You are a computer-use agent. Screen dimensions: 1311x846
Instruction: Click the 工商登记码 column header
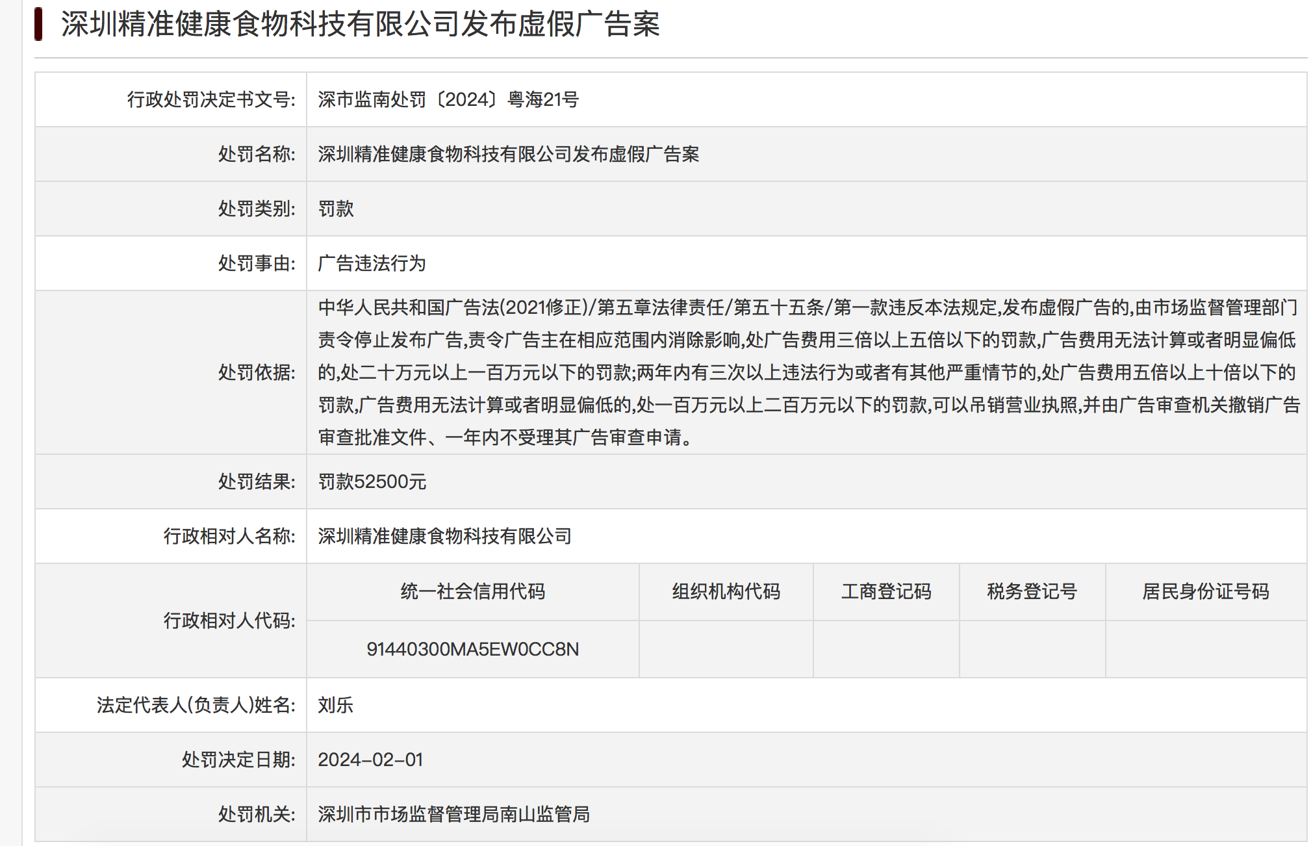886,591
